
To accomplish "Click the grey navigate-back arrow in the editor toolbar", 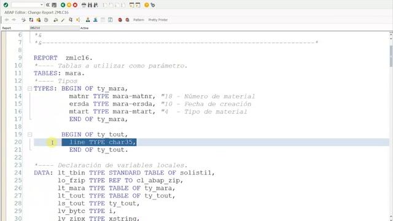I will (7, 20).
